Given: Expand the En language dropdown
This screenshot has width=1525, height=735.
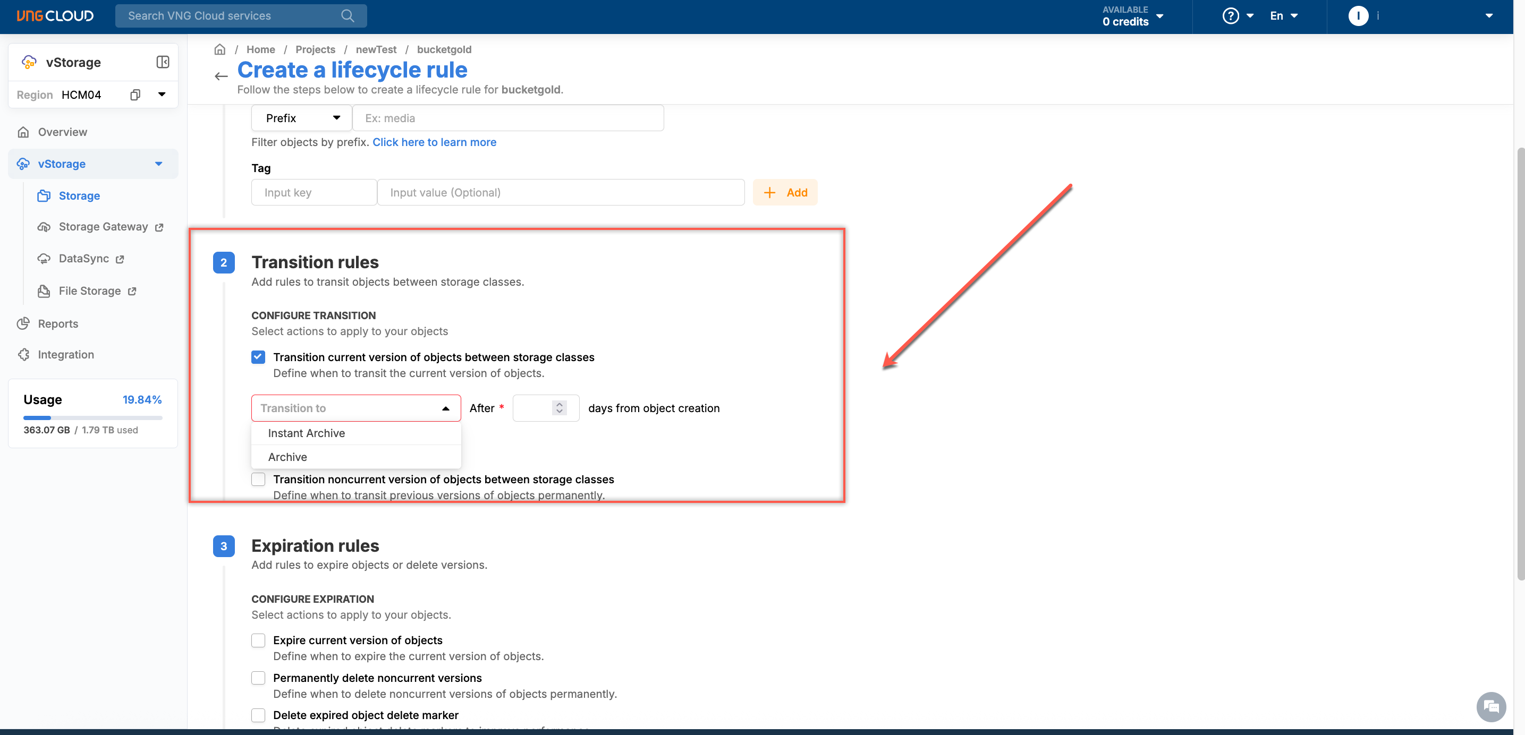Looking at the screenshot, I should (x=1283, y=16).
